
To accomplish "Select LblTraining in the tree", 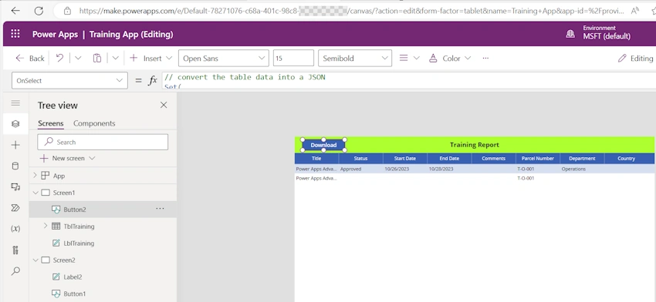I will coord(79,243).
